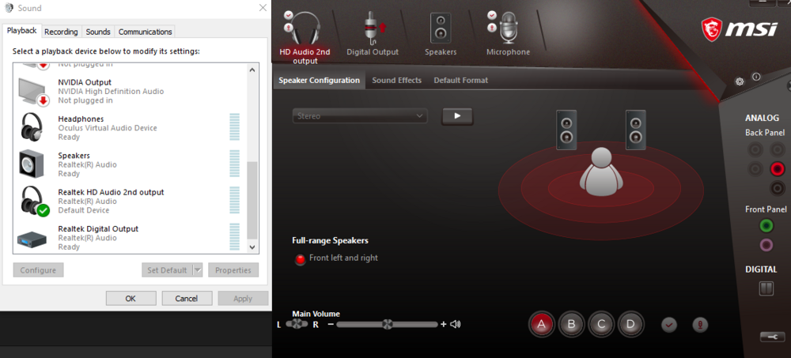Open the Stereo speaker configuration dropdown
Viewport: 791px width, 358px height.
(x=360, y=116)
